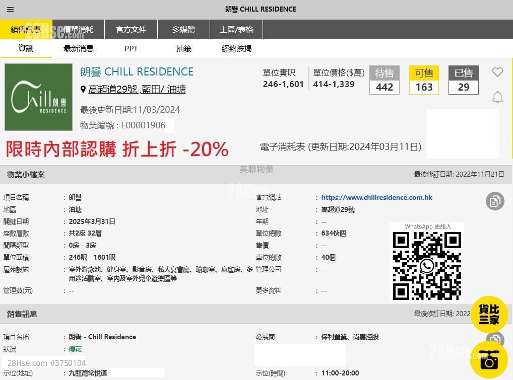
Task: Open the 官方文件 tab
Action: click(x=131, y=30)
